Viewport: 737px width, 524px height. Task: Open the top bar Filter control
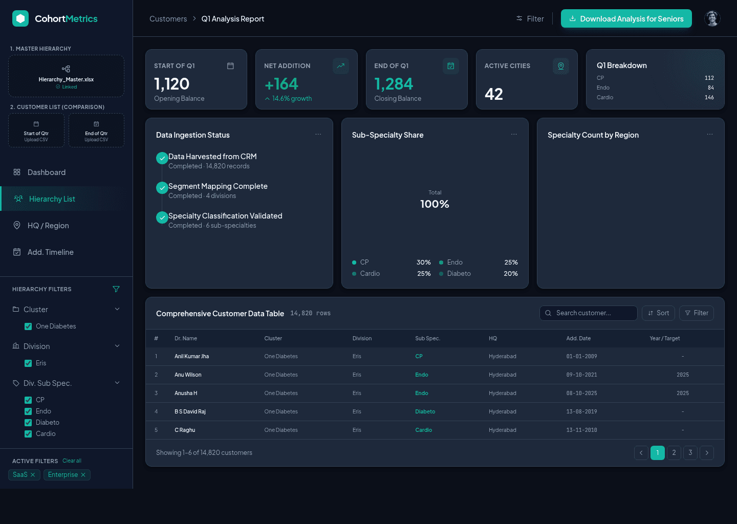530,18
